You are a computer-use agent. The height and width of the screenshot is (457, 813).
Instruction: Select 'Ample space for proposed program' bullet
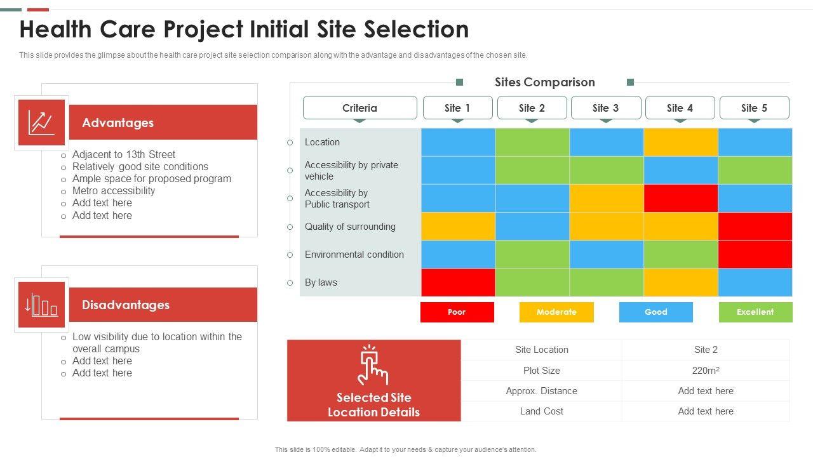152,178
